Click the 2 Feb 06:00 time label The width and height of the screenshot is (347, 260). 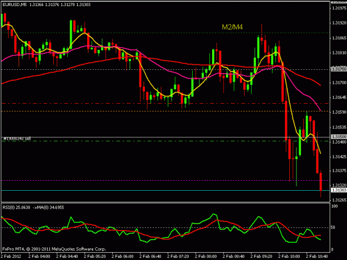[x=123, y=256]
